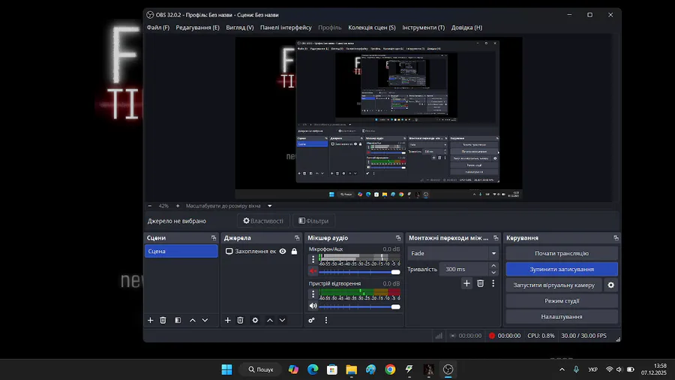675x380 pixels.
Task: Open Пристрій відтворення options three dots
Action: 313,294
